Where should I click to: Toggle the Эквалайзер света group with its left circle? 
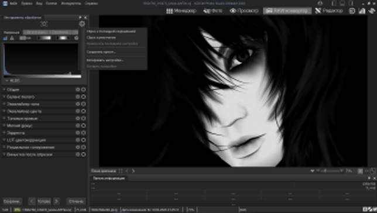click(x=78, y=104)
